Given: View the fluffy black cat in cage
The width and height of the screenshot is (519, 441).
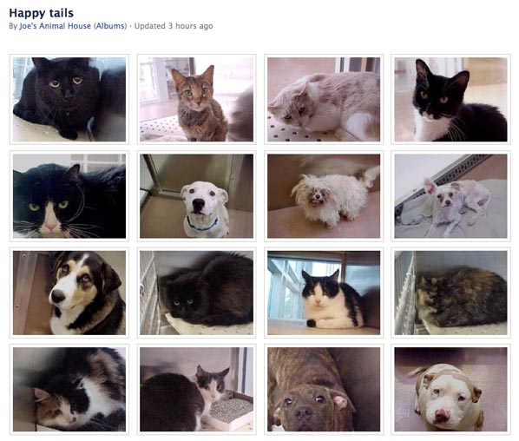Looking at the screenshot, I should 197,293.
